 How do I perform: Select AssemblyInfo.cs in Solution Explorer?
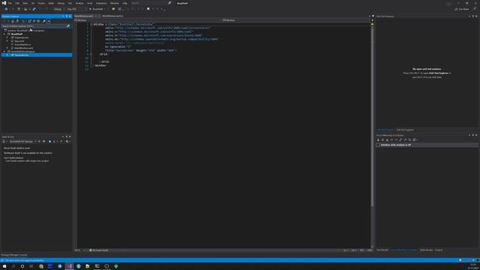tap(22, 44)
